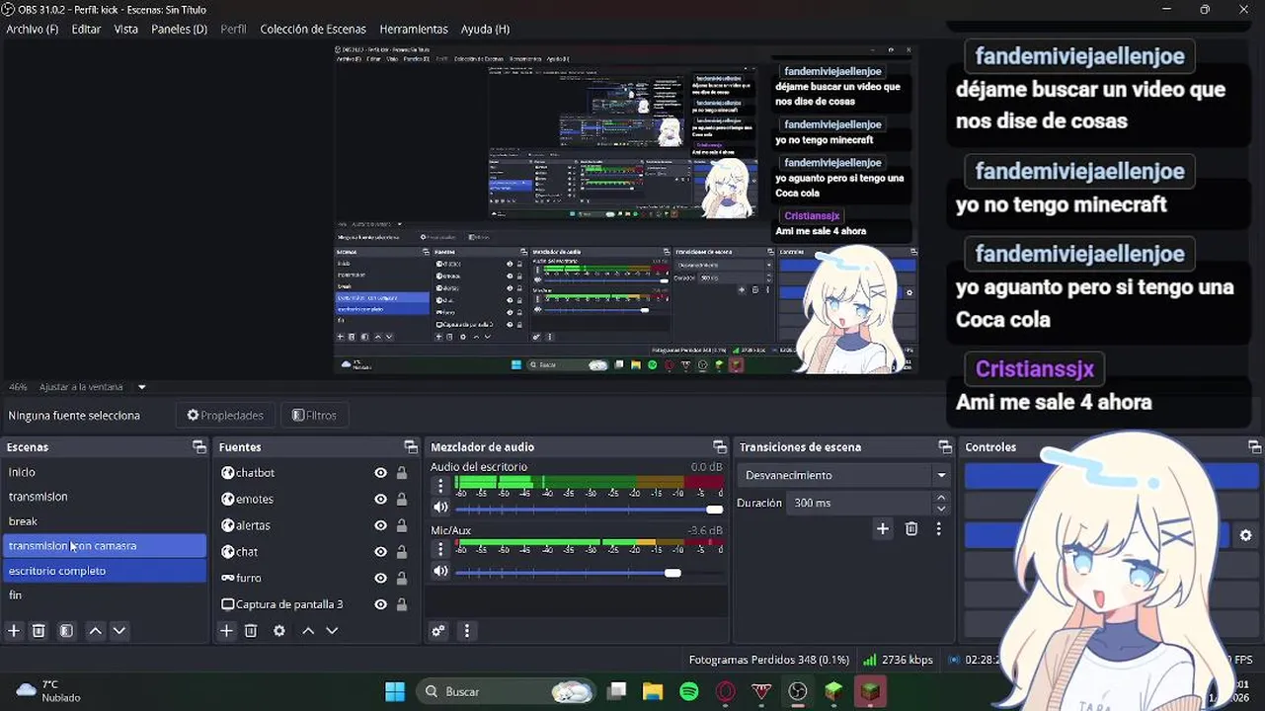Move source down in Fuentes toolbar
Viewport: 1265px width, 711px height.
[x=332, y=631]
